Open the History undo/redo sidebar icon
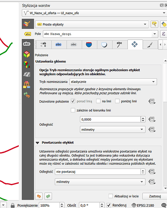Image resolution: width=167 pixels, height=208 pixels. [27, 95]
